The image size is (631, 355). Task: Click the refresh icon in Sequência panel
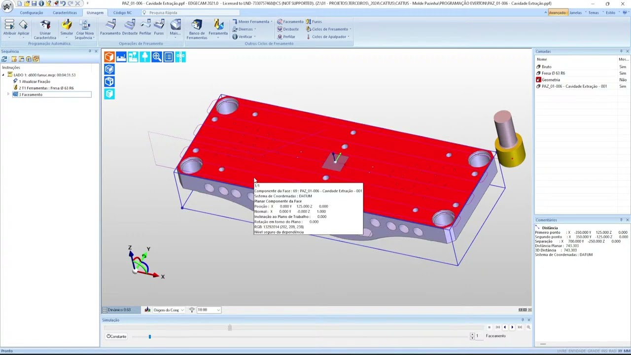pyautogui.click(x=4, y=59)
